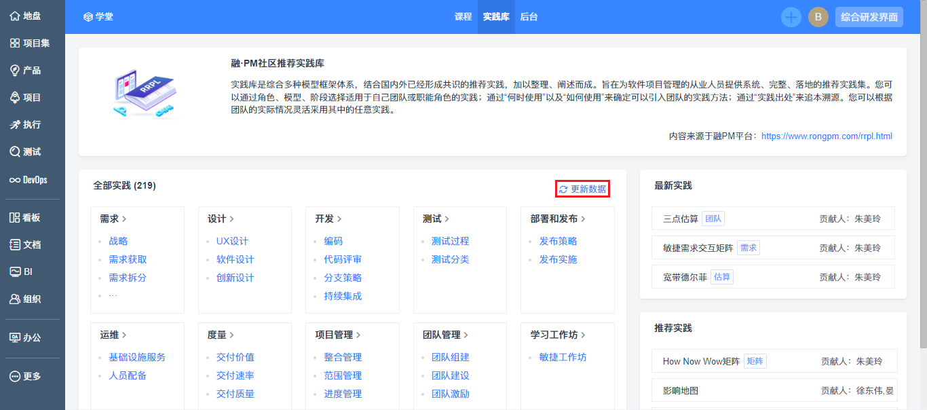Switch to the 后台 tab
The width and height of the screenshot is (927, 410).
pos(529,17)
